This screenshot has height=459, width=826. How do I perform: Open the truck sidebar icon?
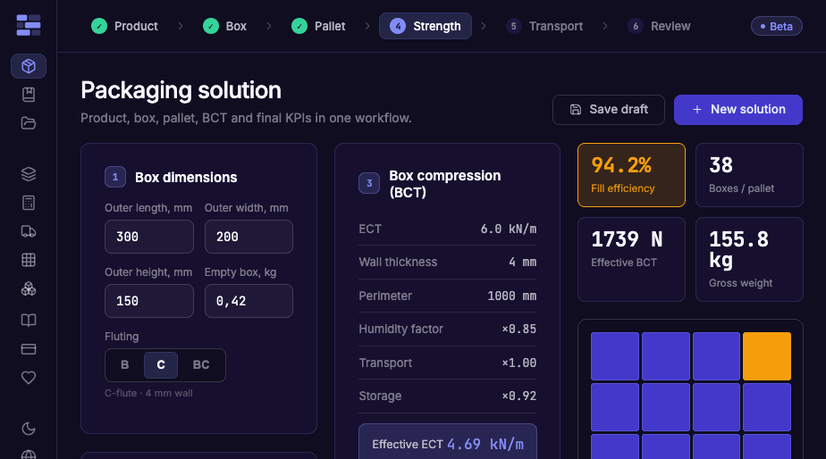[x=29, y=231]
